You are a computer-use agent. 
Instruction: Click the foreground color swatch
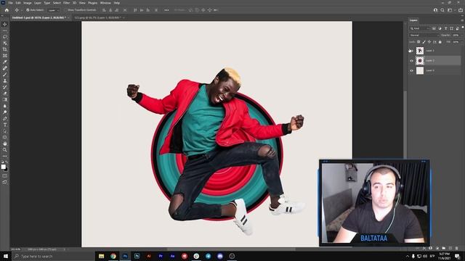(3, 167)
